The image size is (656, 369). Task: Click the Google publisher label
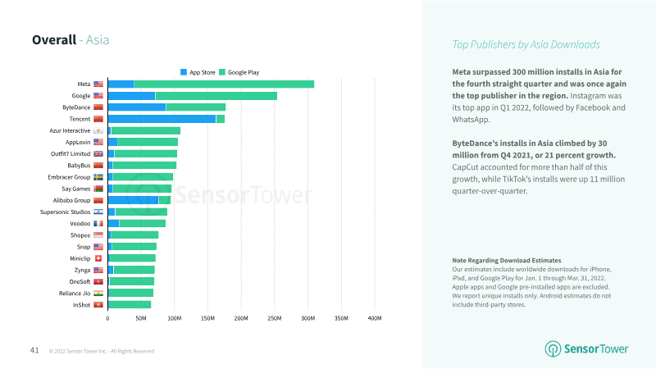coord(80,96)
